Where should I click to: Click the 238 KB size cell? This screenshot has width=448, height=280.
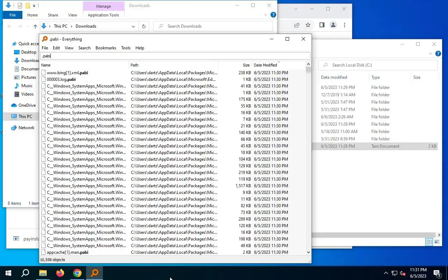pyautogui.click(x=245, y=73)
